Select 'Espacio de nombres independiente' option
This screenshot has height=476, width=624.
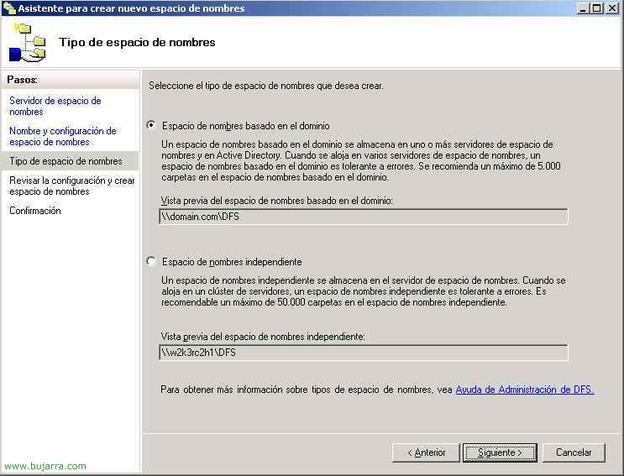151,261
